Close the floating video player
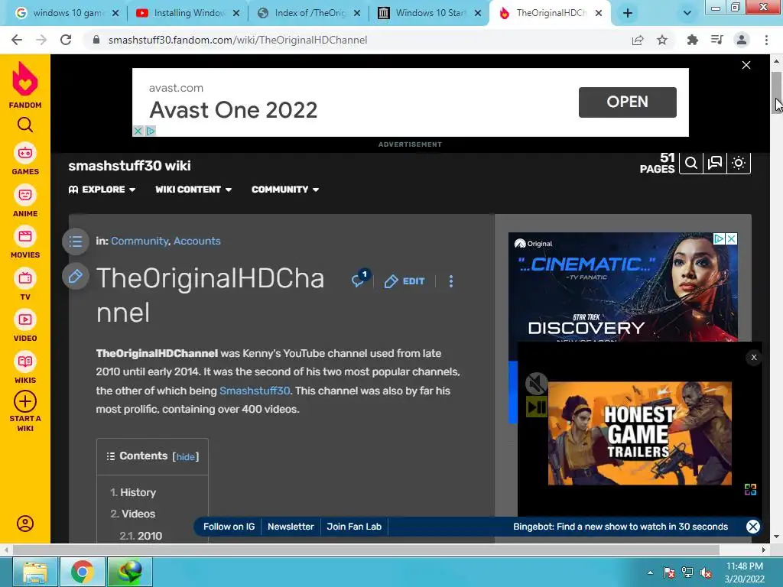Viewport: 783px width, 587px height. tap(754, 357)
